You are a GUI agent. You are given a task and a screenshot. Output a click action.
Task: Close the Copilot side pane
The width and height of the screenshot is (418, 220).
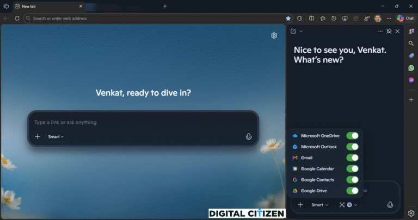click(397, 31)
